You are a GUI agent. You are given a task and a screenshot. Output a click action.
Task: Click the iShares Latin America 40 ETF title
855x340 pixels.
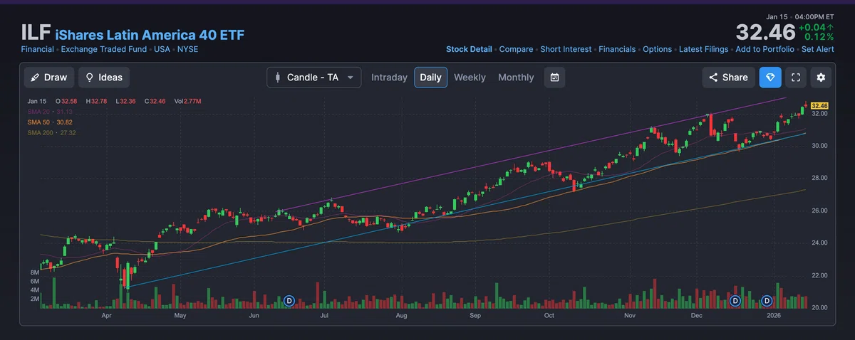coord(150,34)
